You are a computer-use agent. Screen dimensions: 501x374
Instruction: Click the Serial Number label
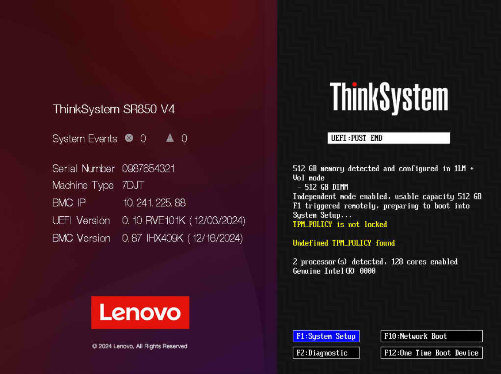[83, 168]
